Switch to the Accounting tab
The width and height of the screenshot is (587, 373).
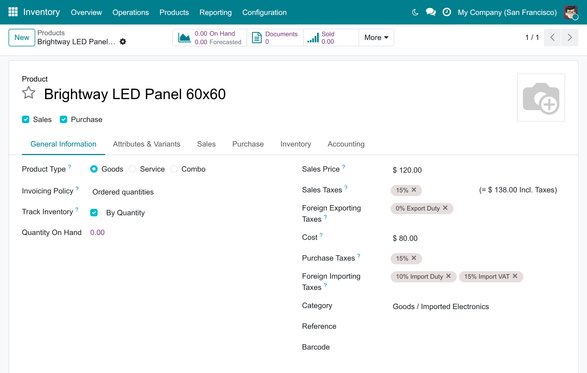[x=346, y=144]
